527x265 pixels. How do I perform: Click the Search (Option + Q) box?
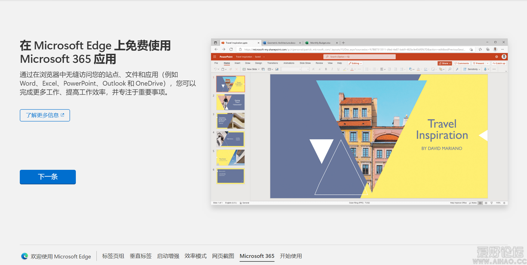tap(359, 57)
